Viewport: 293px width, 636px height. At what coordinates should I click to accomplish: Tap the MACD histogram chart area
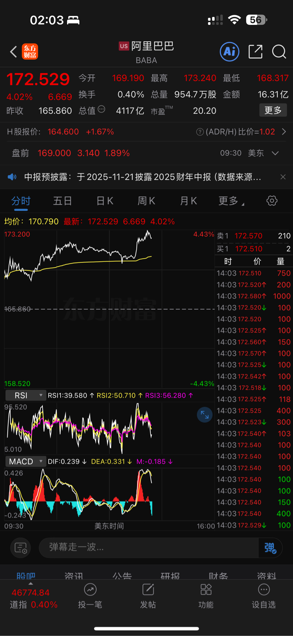tap(109, 494)
